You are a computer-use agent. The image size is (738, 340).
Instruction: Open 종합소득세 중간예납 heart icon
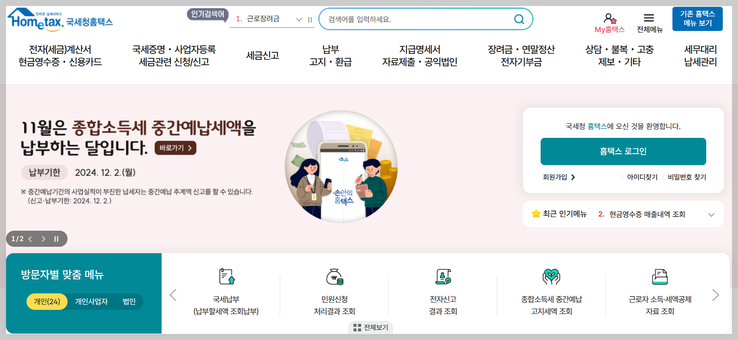click(551, 277)
